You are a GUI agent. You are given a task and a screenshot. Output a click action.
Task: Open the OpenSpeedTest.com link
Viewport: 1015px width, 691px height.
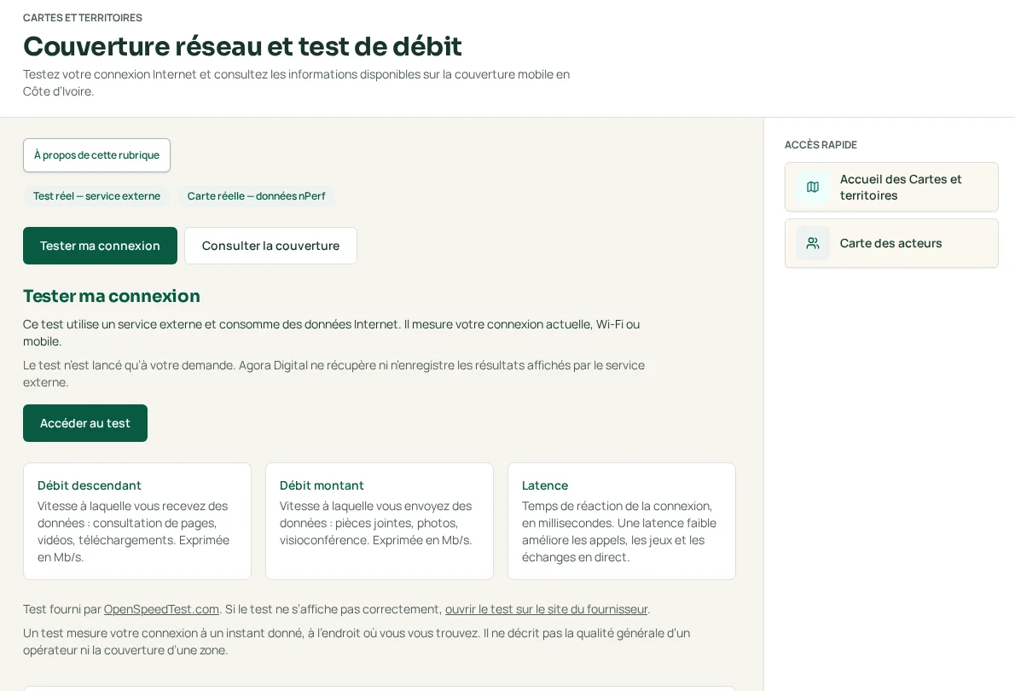click(161, 609)
